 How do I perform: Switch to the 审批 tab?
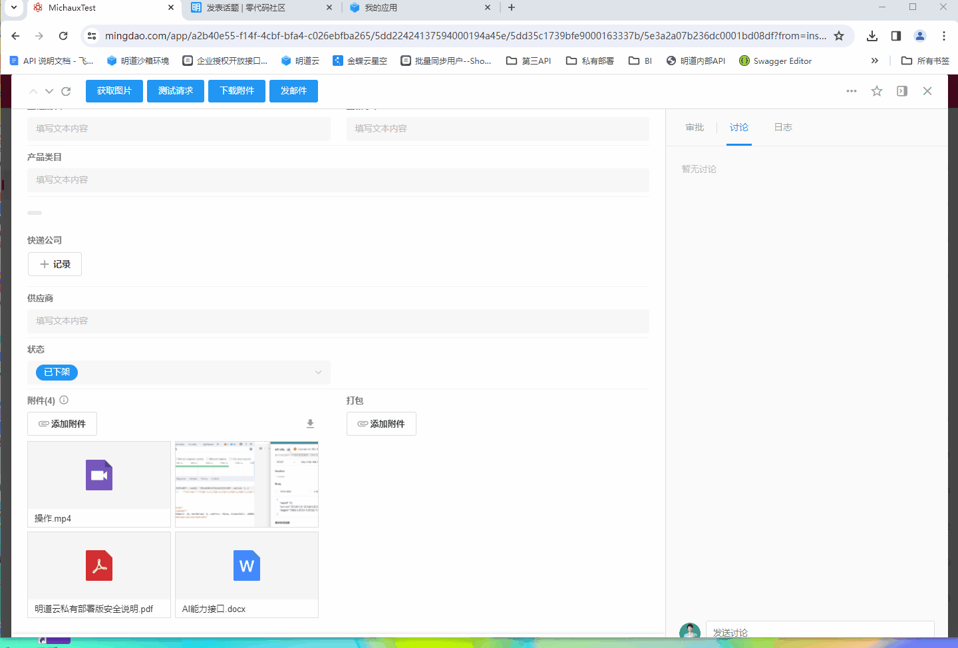pyautogui.click(x=695, y=127)
